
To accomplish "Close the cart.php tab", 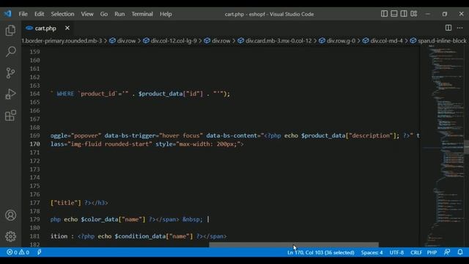I will tap(67, 28).
